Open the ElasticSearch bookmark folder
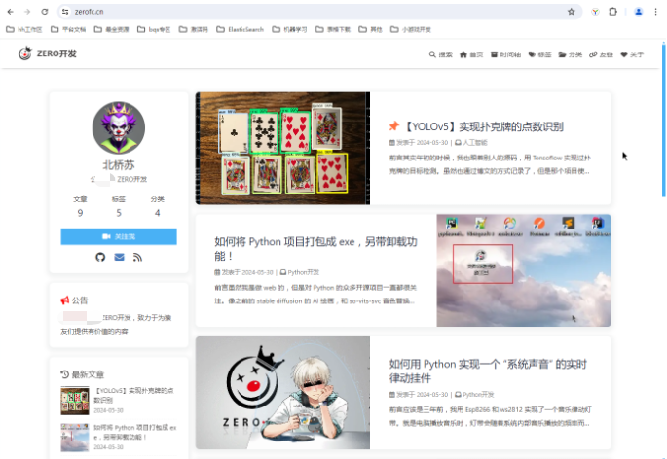667x459 pixels. tap(240, 29)
